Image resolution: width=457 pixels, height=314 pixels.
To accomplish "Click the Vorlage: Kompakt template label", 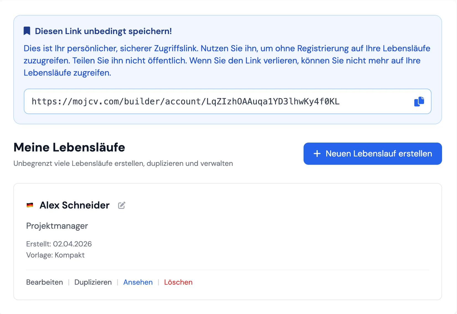I will [x=55, y=255].
